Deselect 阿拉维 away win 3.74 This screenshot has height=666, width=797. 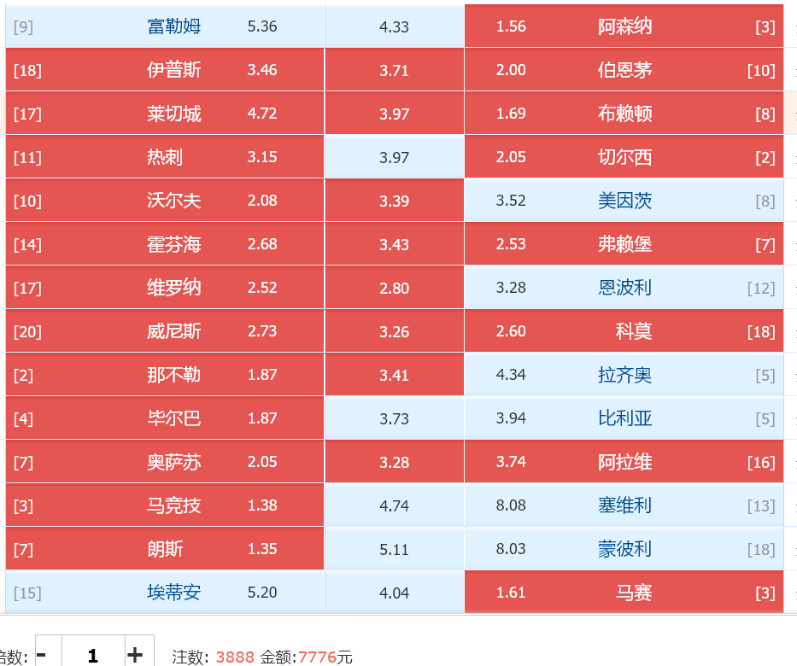click(624, 462)
